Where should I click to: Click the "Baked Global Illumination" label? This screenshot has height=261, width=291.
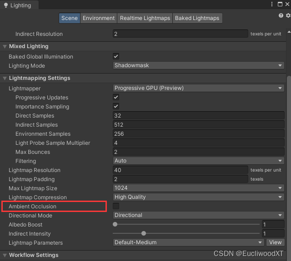point(41,57)
